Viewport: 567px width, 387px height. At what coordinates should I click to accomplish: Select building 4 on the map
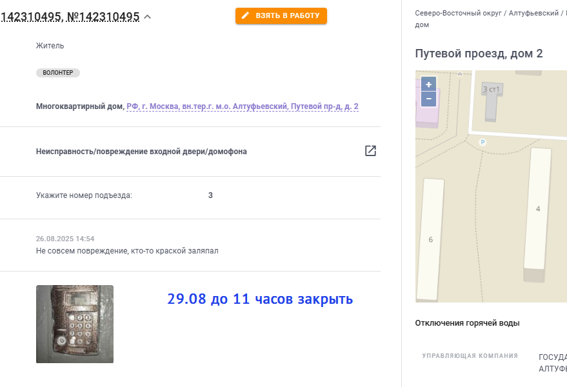[x=538, y=209]
